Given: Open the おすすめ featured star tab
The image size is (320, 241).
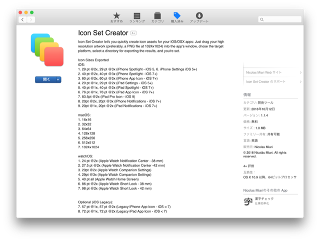Looking at the screenshot, I should (116, 17).
